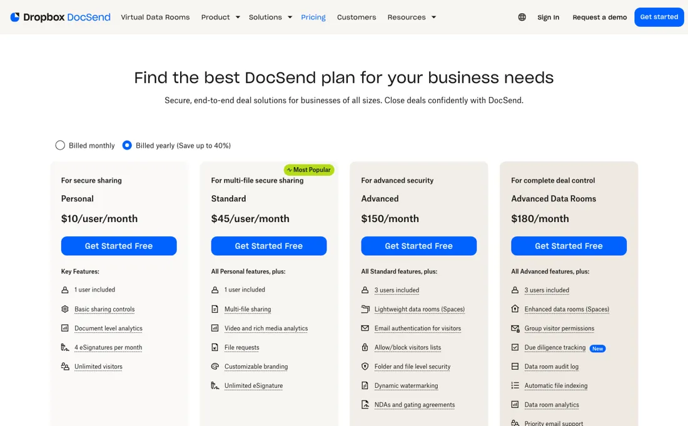Click the New badge by Due diligence tracking
Screen dimensions: 688x426
[x=597, y=349]
